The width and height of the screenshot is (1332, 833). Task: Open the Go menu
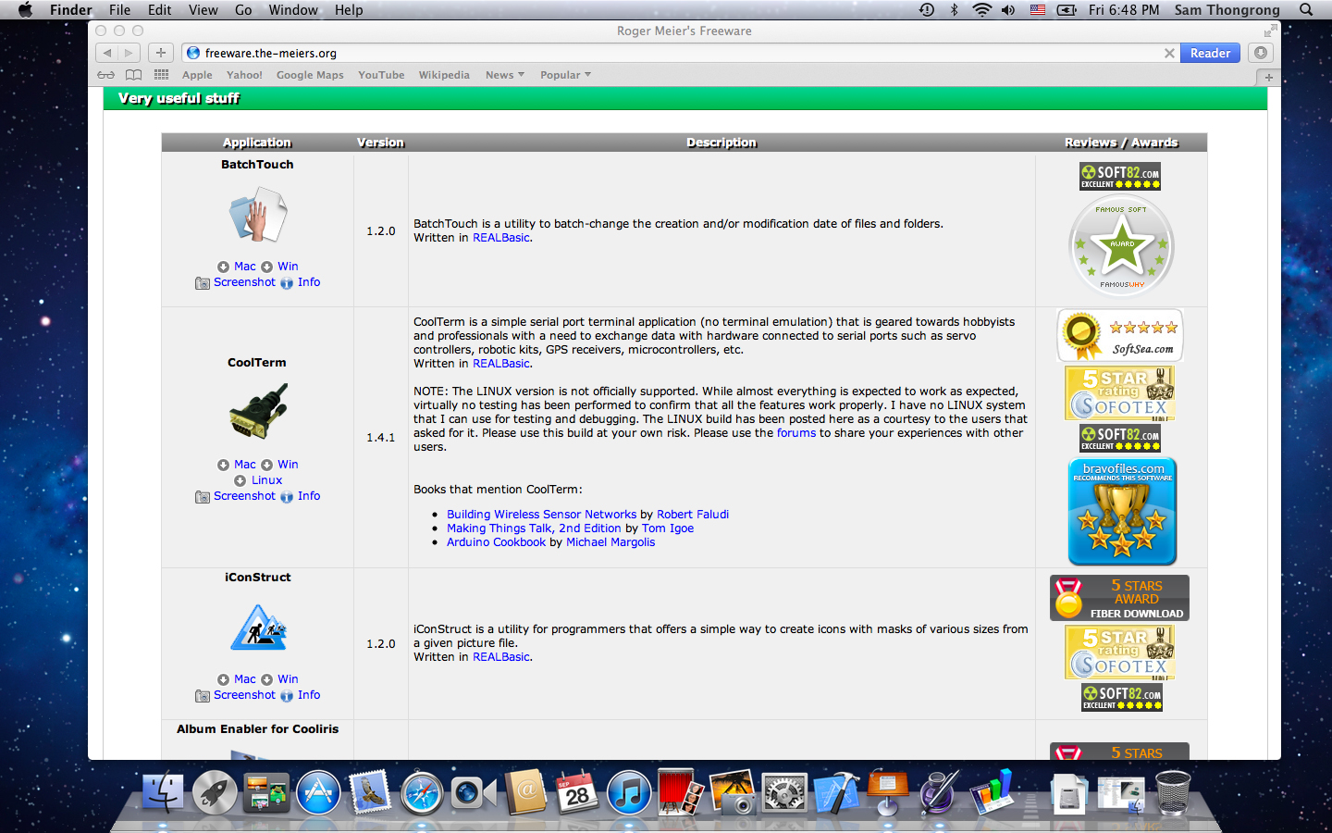tap(243, 10)
